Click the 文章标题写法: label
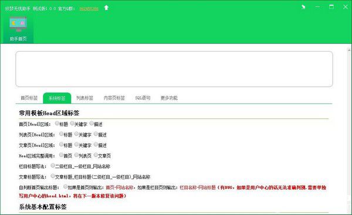The width and height of the screenshot is (352, 215). pos(33,177)
